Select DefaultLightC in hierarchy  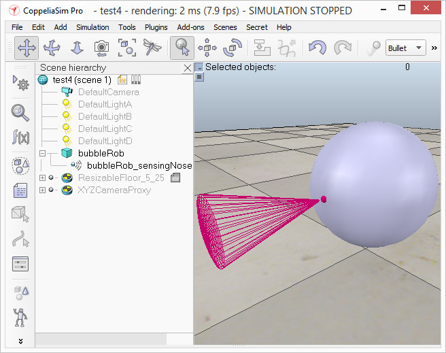105,129
